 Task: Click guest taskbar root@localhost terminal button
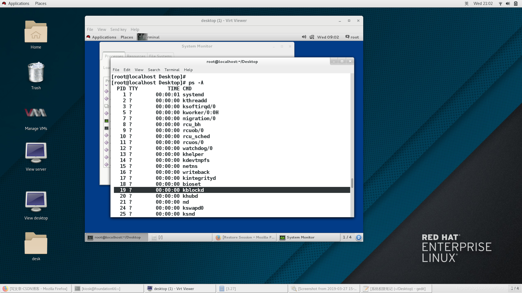click(x=117, y=237)
